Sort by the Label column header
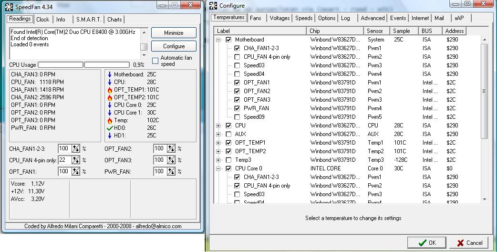 tap(260, 31)
